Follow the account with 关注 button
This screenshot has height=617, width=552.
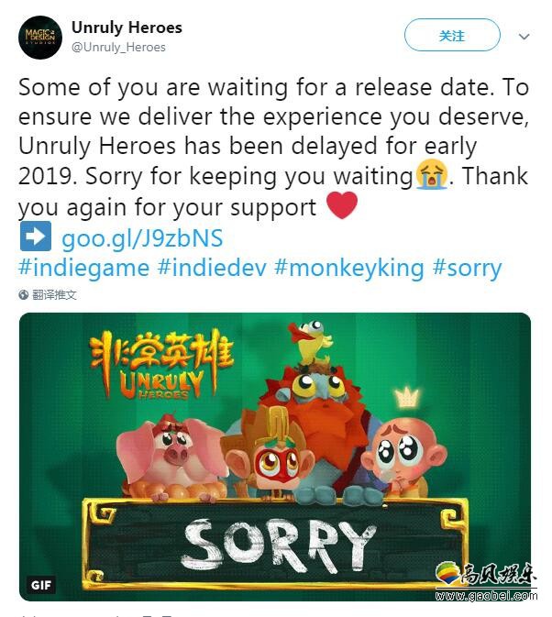[x=452, y=36]
